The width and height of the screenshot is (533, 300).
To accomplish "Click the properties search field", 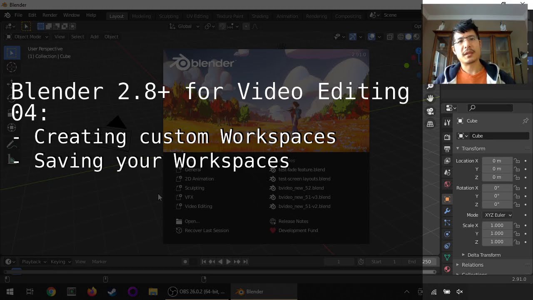I will 491,108.
